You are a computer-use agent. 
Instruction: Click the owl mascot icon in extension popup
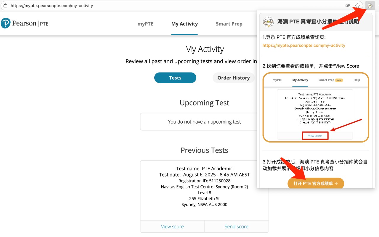tap(268, 22)
